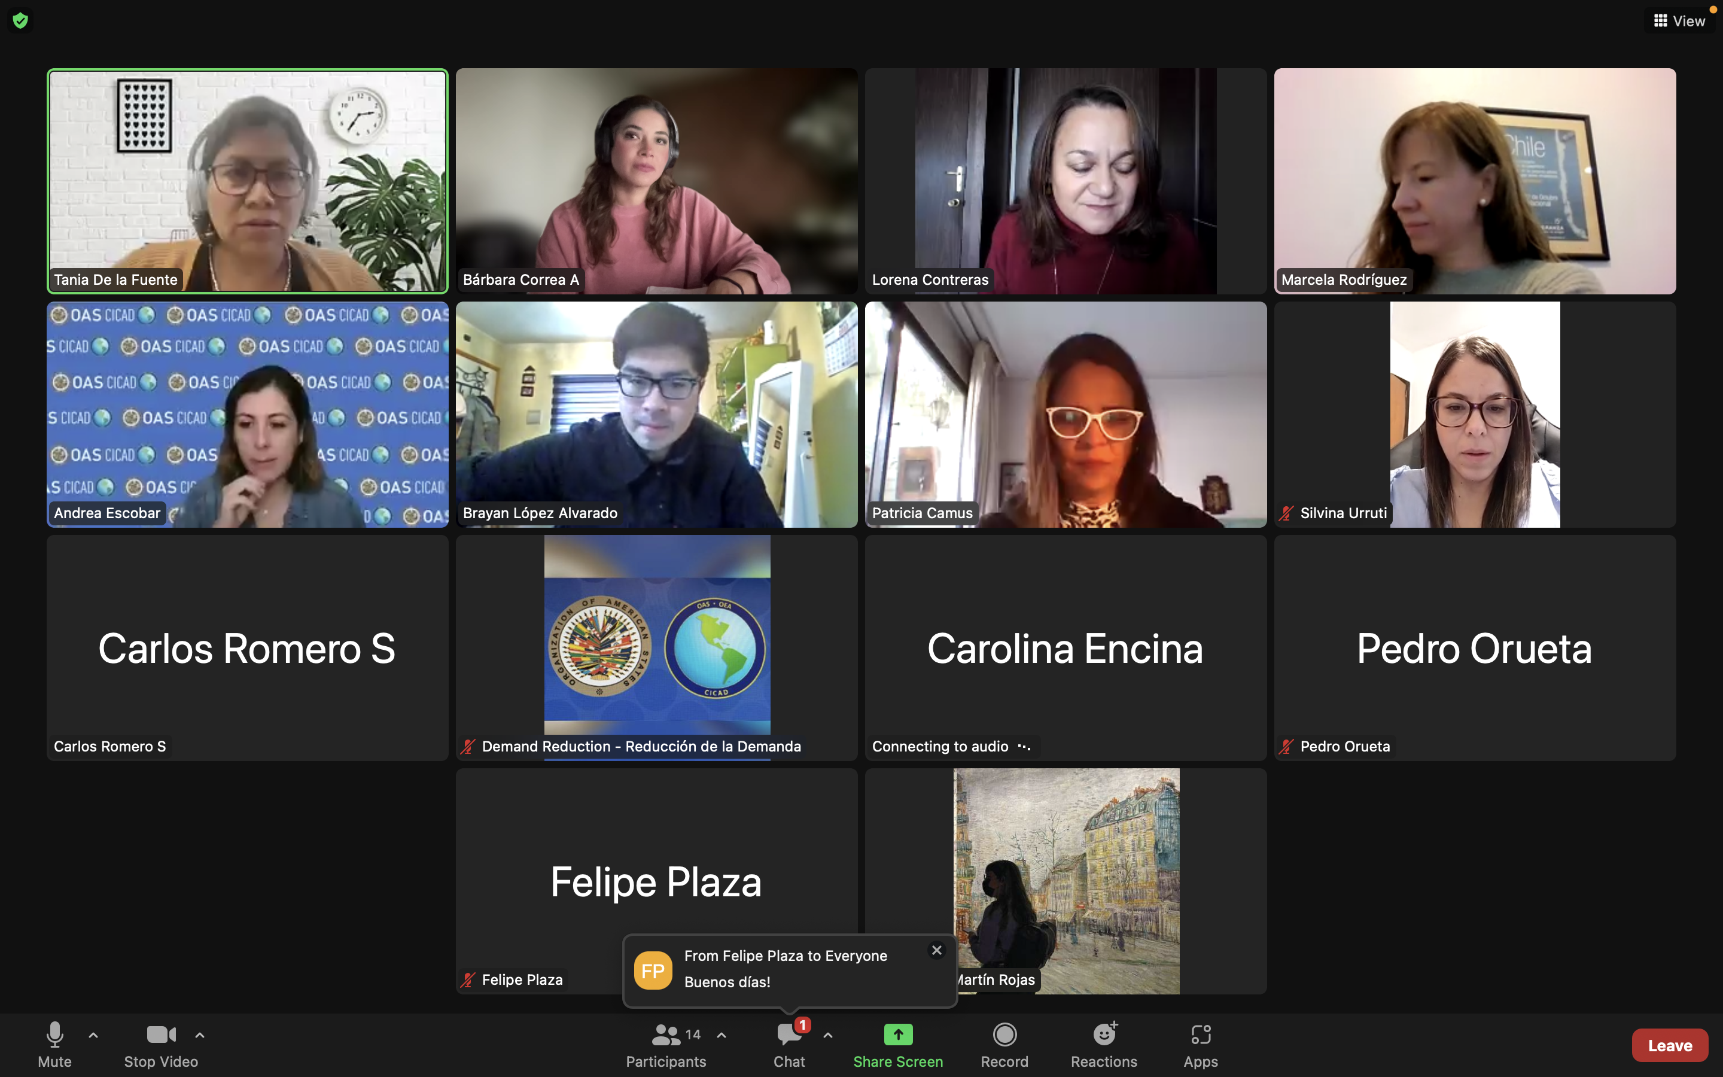Select the Demand Reduction participant tile

[656, 647]
